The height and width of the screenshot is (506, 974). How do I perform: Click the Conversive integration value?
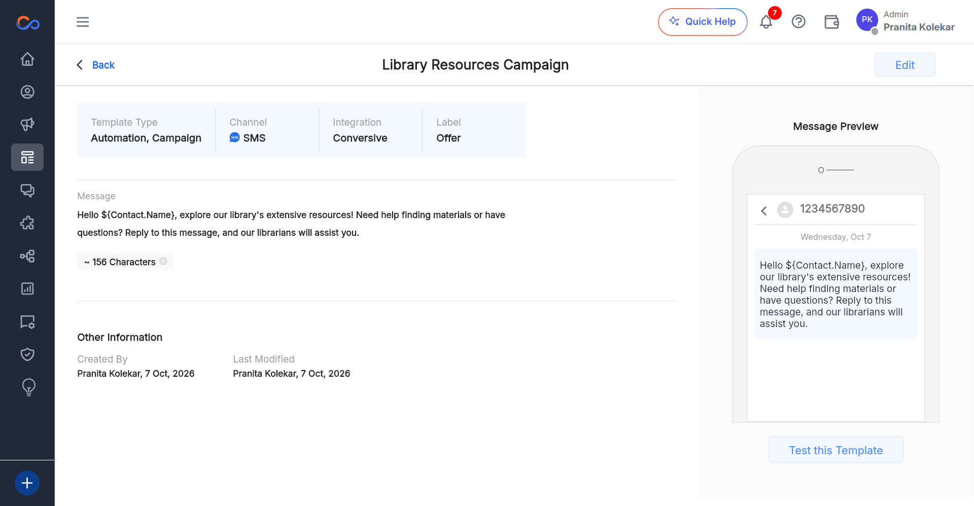[360, 138]
